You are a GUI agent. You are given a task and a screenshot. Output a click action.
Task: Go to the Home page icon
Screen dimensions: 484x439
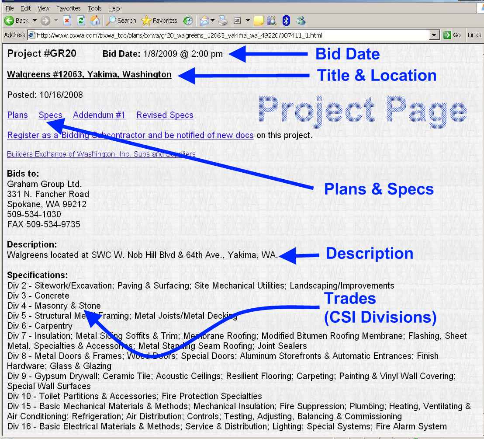pos(95,21)
